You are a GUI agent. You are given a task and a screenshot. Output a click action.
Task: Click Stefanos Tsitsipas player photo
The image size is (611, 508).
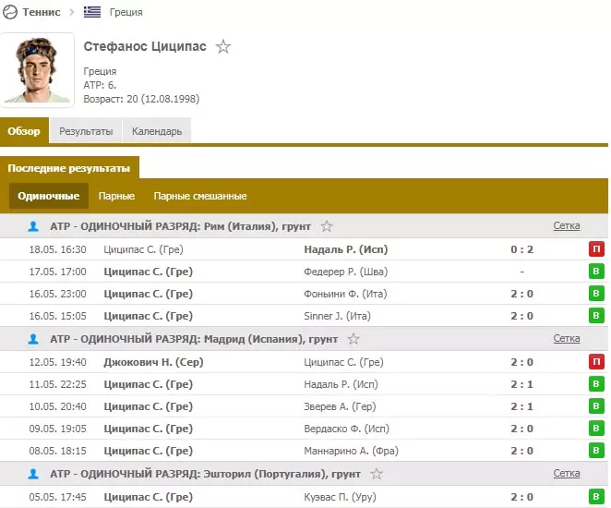[x=37, y=70]
